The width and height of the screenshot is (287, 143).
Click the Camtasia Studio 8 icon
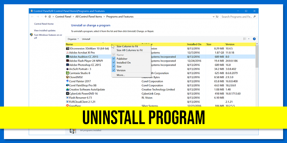(x=67, y=73)
